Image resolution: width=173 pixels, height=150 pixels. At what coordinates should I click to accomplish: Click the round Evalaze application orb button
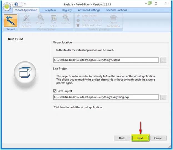coord(7,7)
